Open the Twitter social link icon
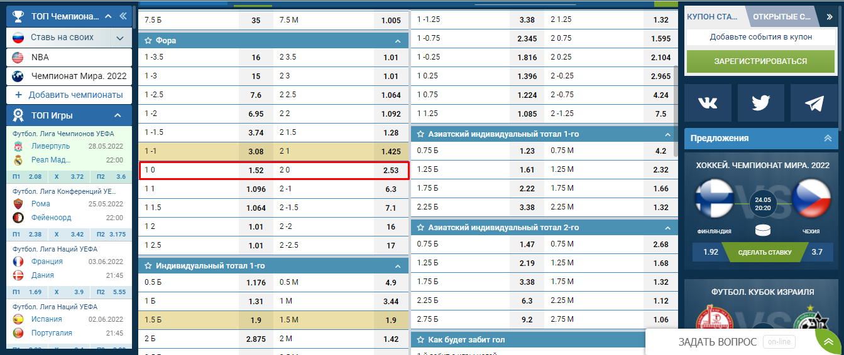 pos(760,103)
